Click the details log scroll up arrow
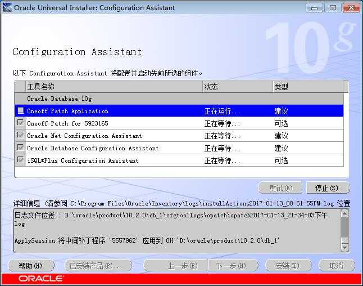Screen dimensions: 363x286 click(344, 213)
